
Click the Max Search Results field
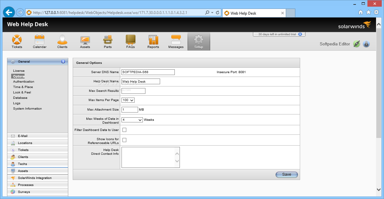click(x=133, y=91)
